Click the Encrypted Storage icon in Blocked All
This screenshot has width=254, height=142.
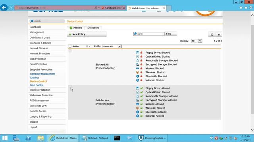click(x=138, y=64)
